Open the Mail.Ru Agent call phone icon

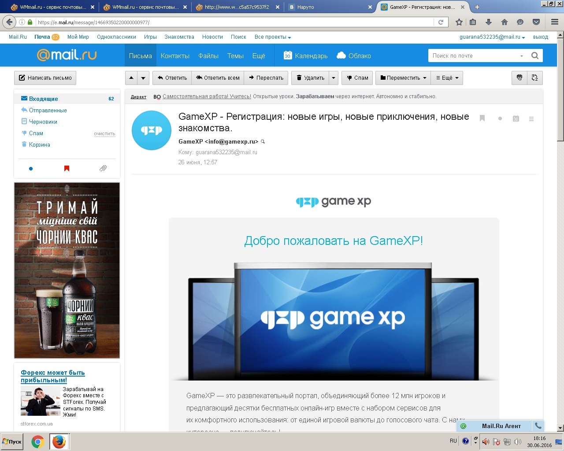click(538, 426)
